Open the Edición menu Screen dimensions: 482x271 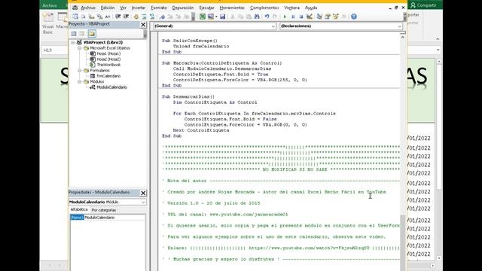pyautogui.click(x=108, y=8)
